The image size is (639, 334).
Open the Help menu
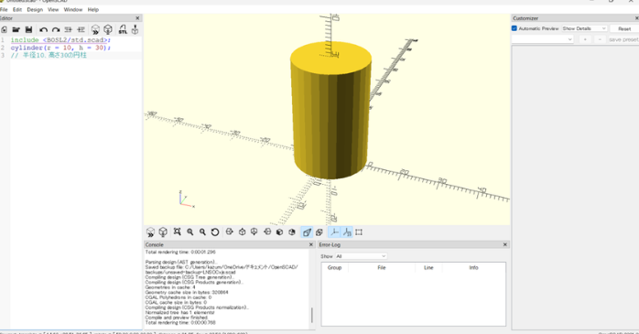pos(92,9)
